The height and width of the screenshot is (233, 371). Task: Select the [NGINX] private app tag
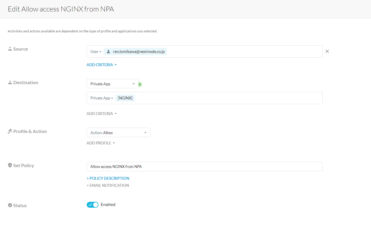click(125, 98)
